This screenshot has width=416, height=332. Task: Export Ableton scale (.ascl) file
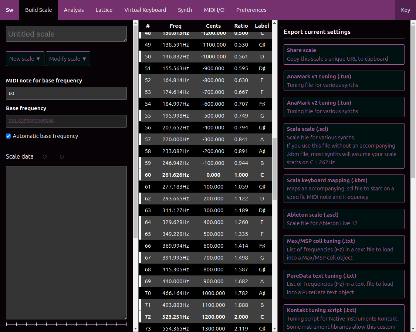tap(344, 219)
